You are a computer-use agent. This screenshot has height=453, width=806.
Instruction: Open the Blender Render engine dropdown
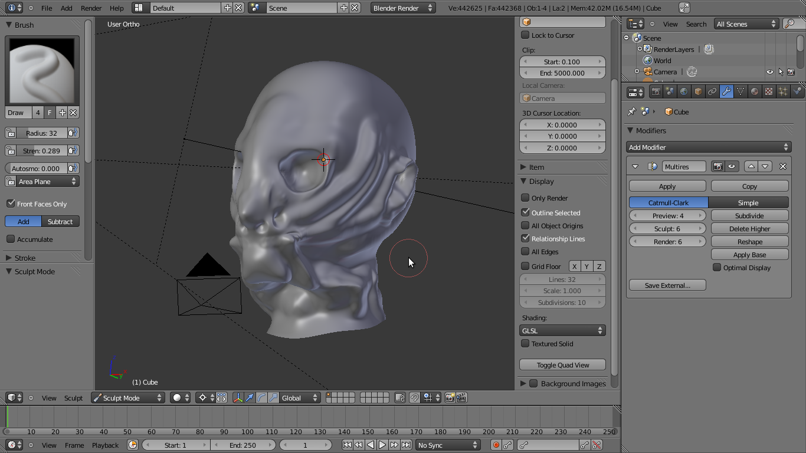403,8
